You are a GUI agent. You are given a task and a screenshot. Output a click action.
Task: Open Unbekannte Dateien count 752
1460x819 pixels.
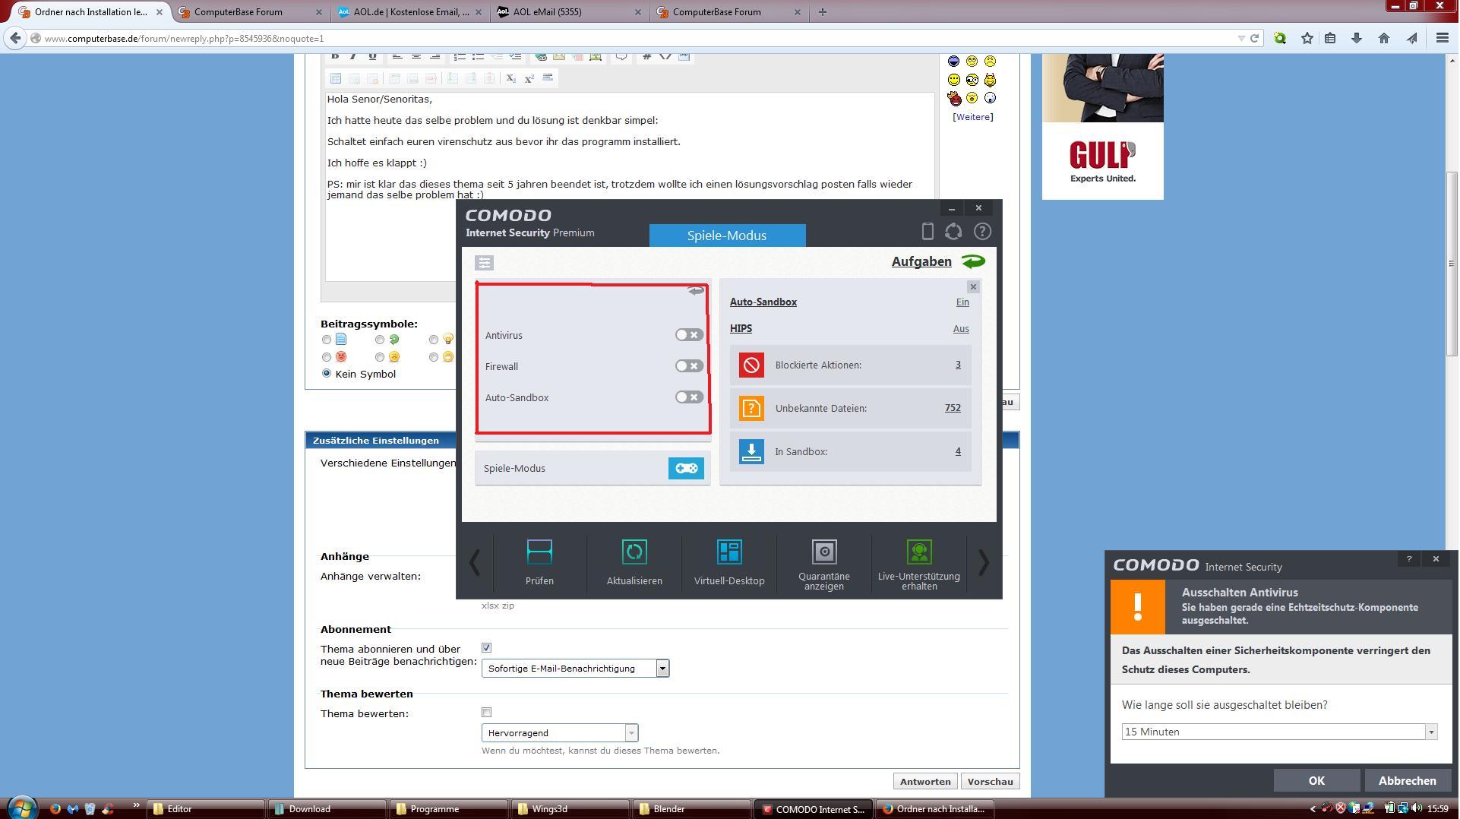[953, 408]
